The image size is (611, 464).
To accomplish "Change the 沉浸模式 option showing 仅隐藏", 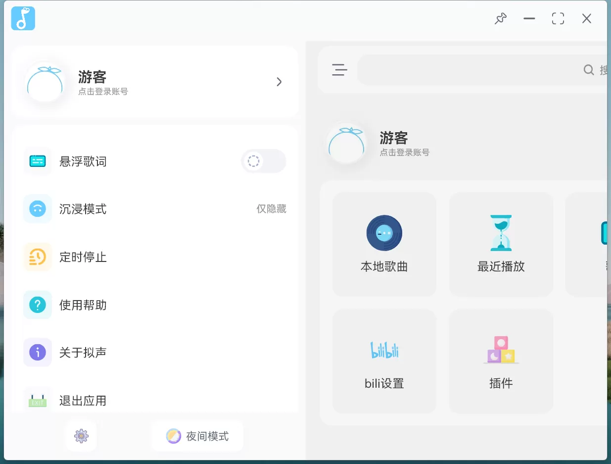I will 271,209.
